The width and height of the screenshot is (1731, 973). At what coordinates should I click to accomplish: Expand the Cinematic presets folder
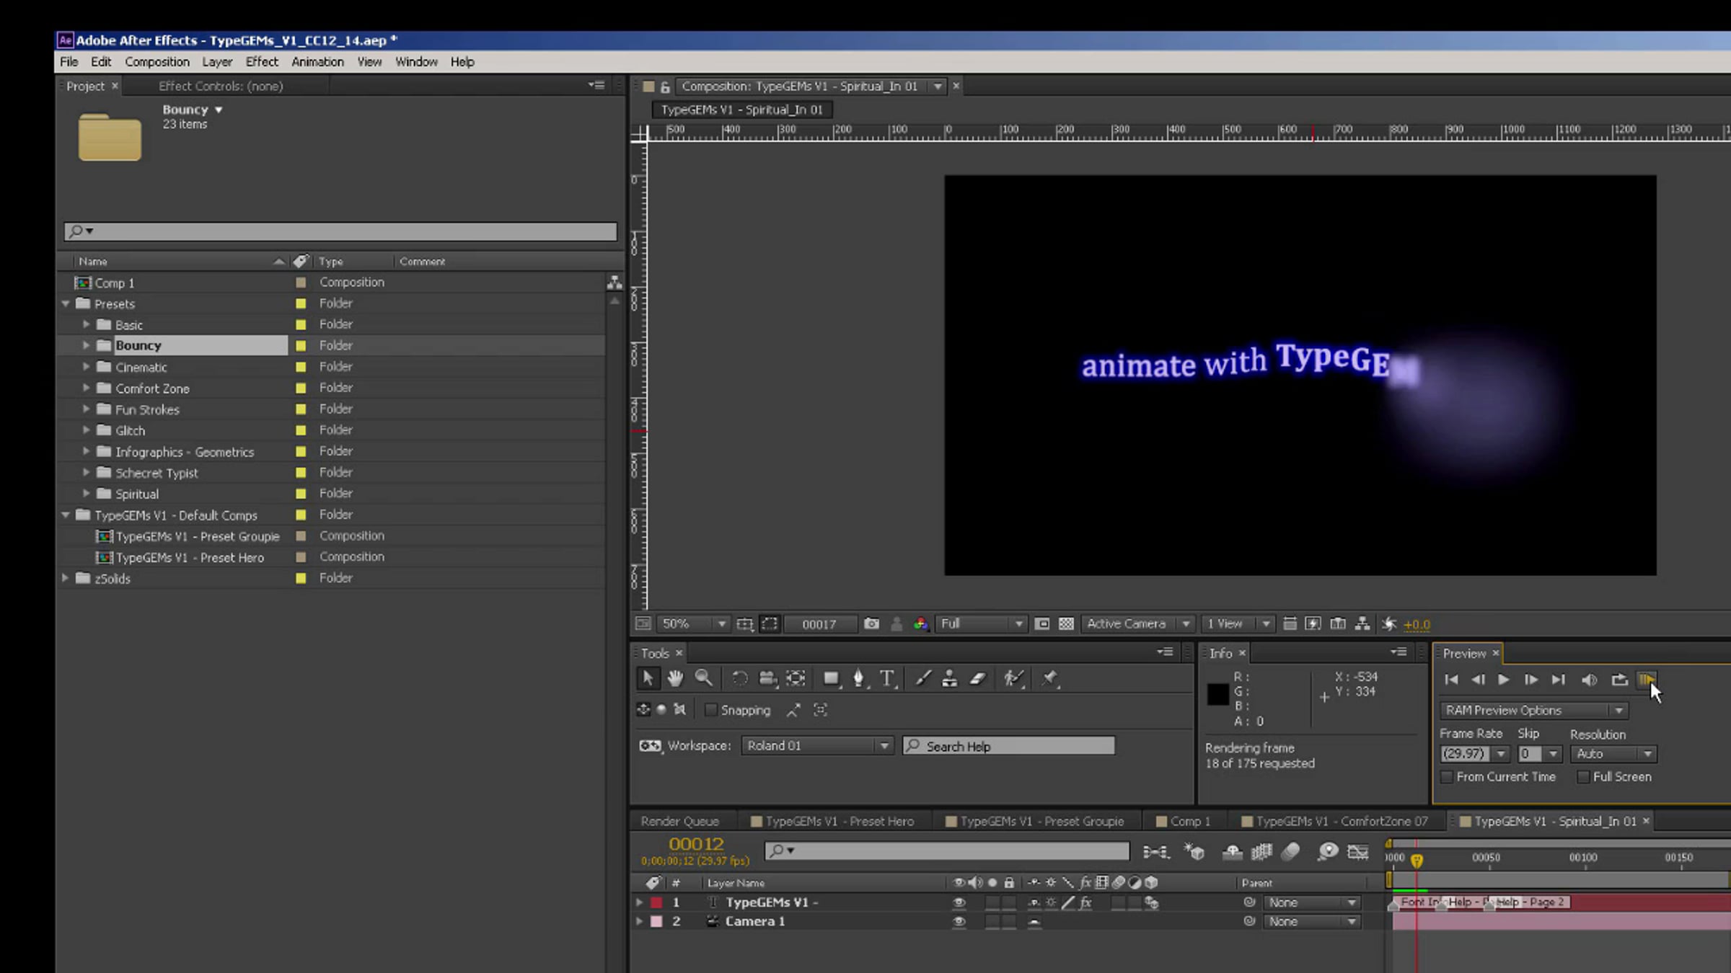[x=86, y=367]
